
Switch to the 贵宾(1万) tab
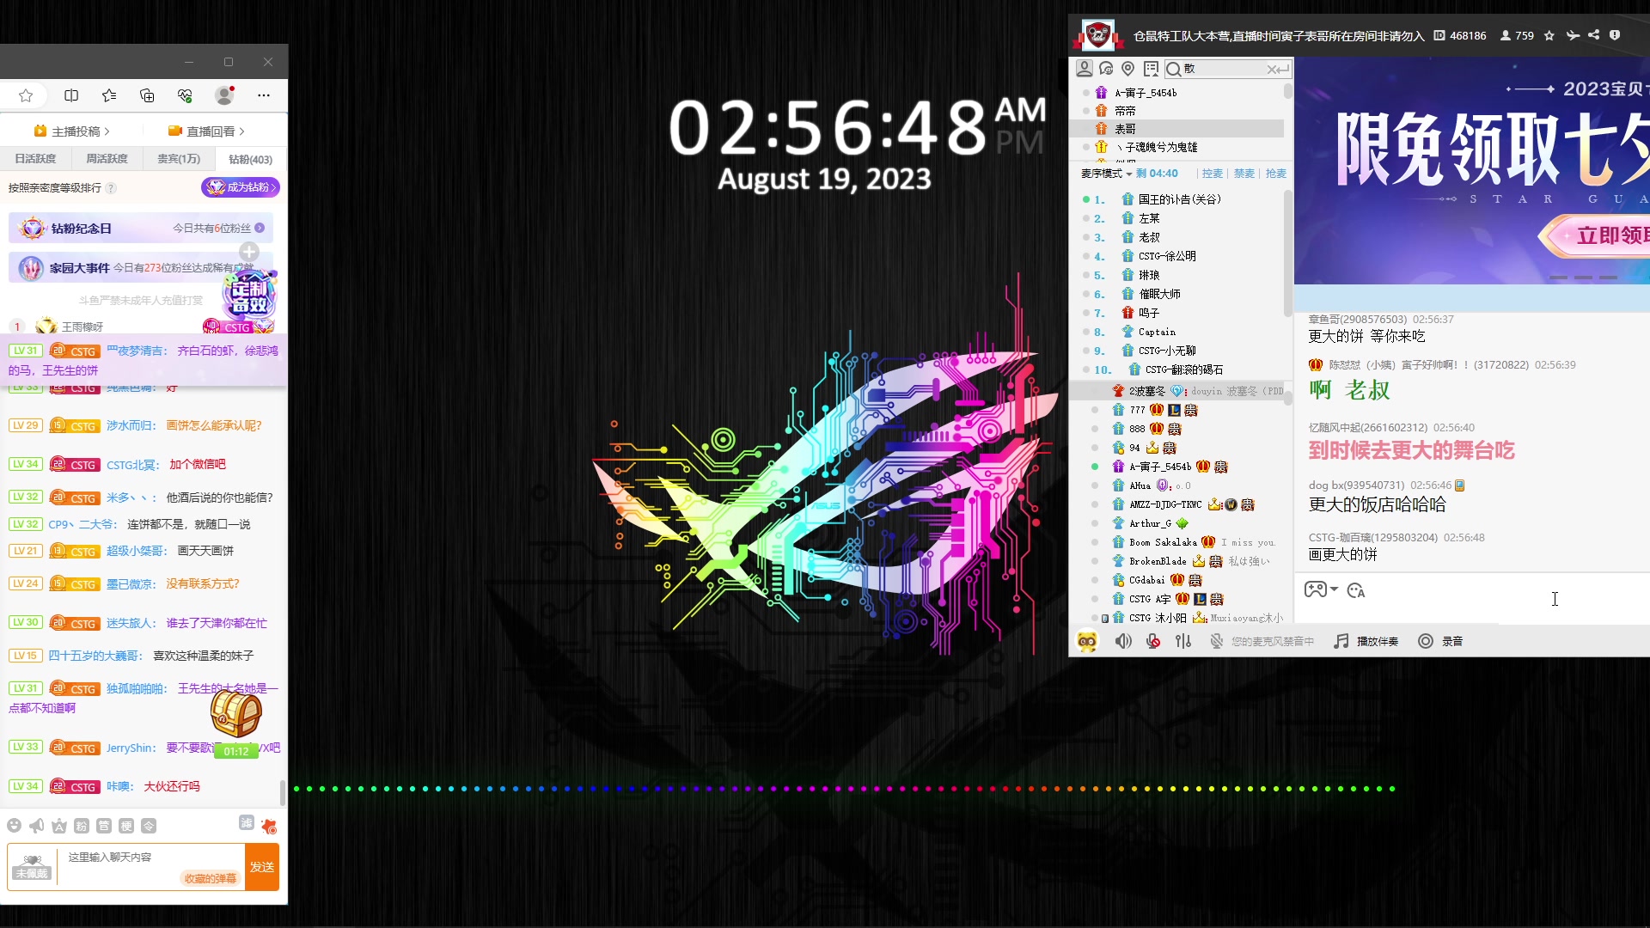(x=179, y=159)
